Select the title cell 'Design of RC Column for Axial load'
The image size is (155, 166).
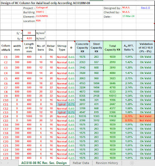(46, 3)
